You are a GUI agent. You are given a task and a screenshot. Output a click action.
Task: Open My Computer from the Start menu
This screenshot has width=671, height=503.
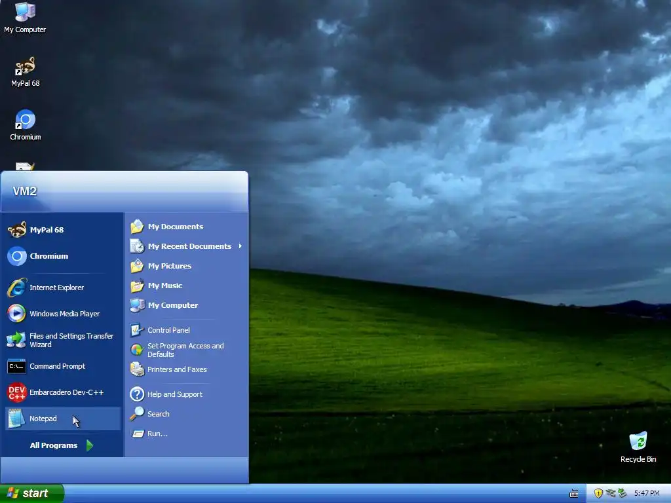point(187,305)
